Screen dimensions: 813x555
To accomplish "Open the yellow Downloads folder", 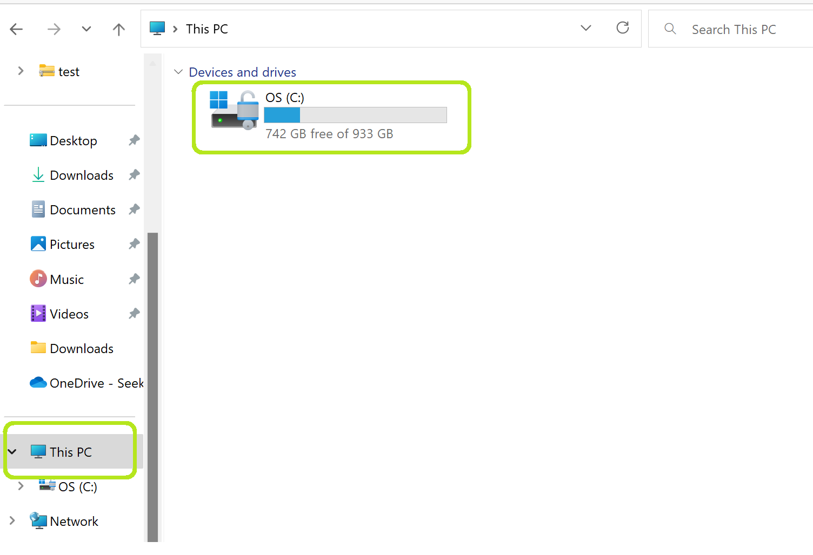I will (82, 349).
